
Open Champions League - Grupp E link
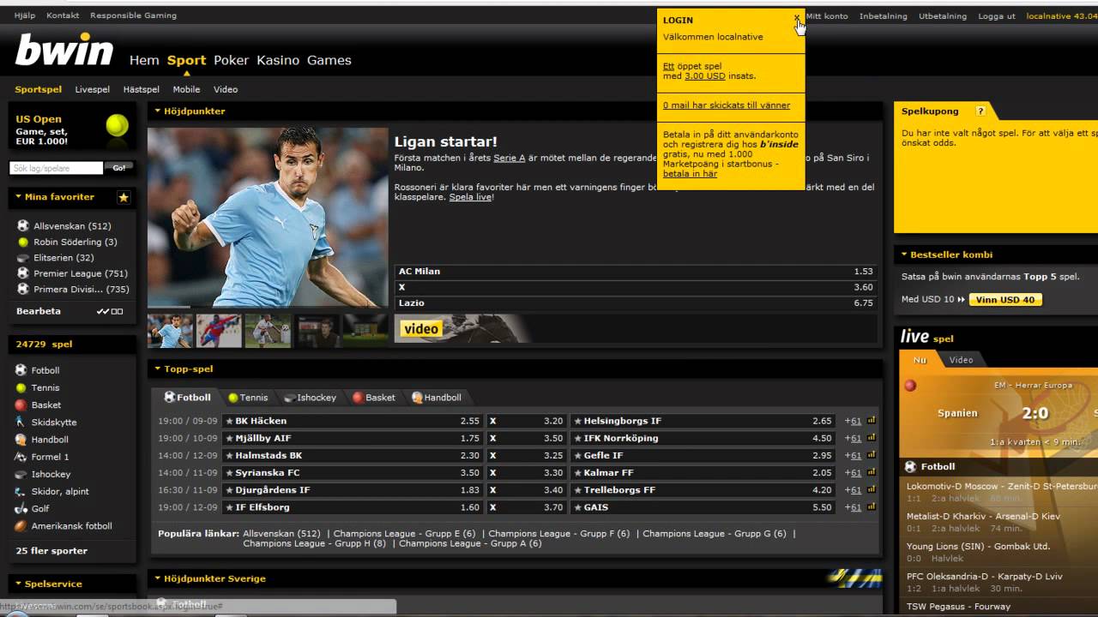[x=404, y=533]
